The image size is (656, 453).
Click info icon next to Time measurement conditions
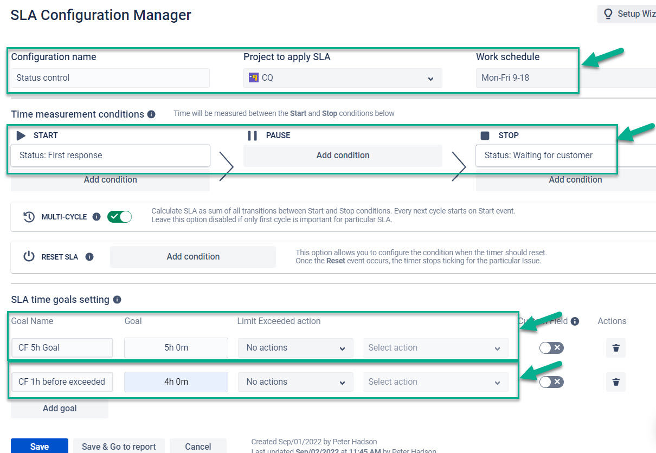pos(151,114)
